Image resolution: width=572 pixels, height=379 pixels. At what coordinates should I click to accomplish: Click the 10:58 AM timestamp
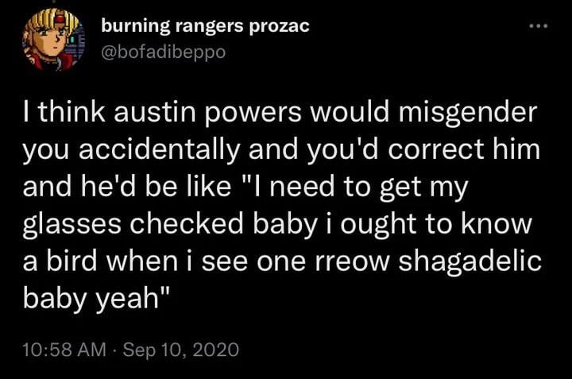(x=64, y=350)
